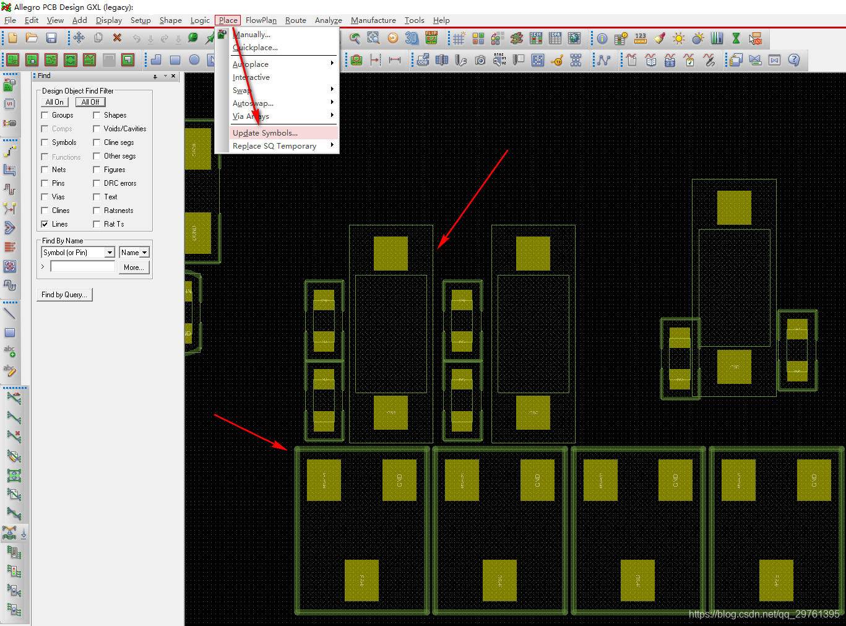Click the Move (four-arrow) tool icon
The height and width of the screenshot is (626, 846).
[79, 38]
